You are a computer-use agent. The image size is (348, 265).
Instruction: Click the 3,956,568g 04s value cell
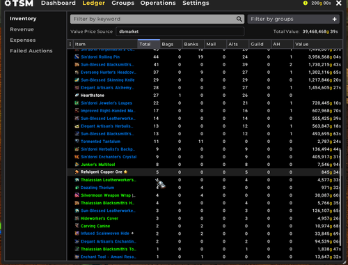(324, 56)
